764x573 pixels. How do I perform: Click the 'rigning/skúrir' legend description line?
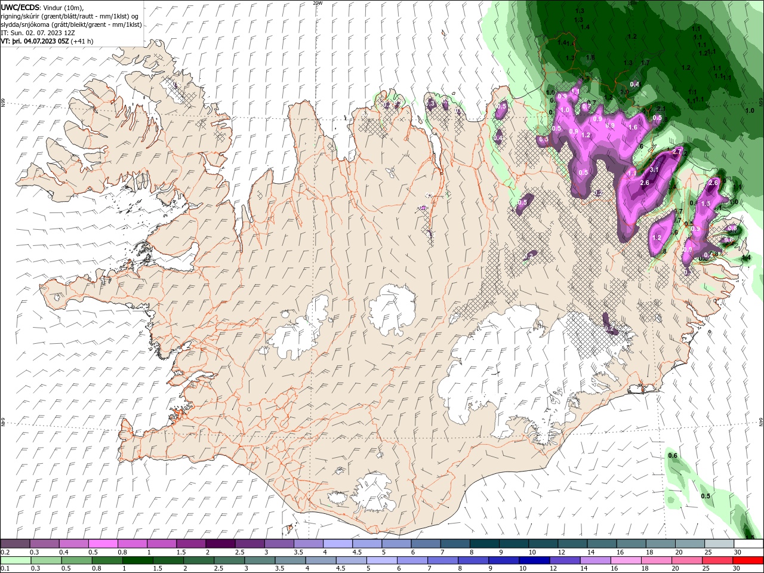click(x=70, y=16)
